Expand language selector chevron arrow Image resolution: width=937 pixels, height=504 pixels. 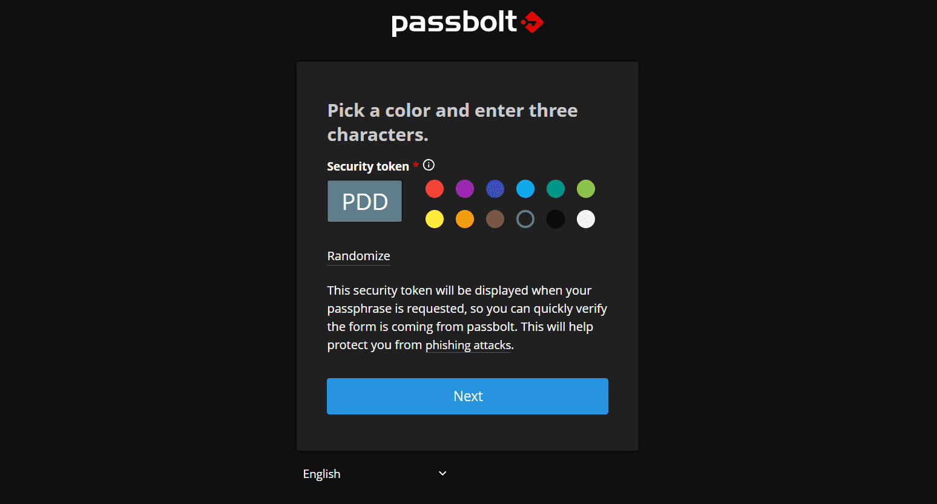(x=442, y=474)
